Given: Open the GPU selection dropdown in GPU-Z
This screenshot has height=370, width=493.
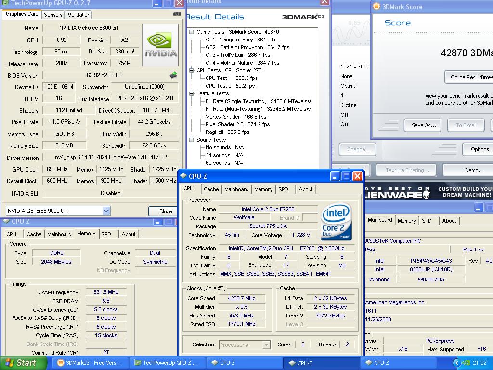Looking at the screenshot, I should [106, 211].
